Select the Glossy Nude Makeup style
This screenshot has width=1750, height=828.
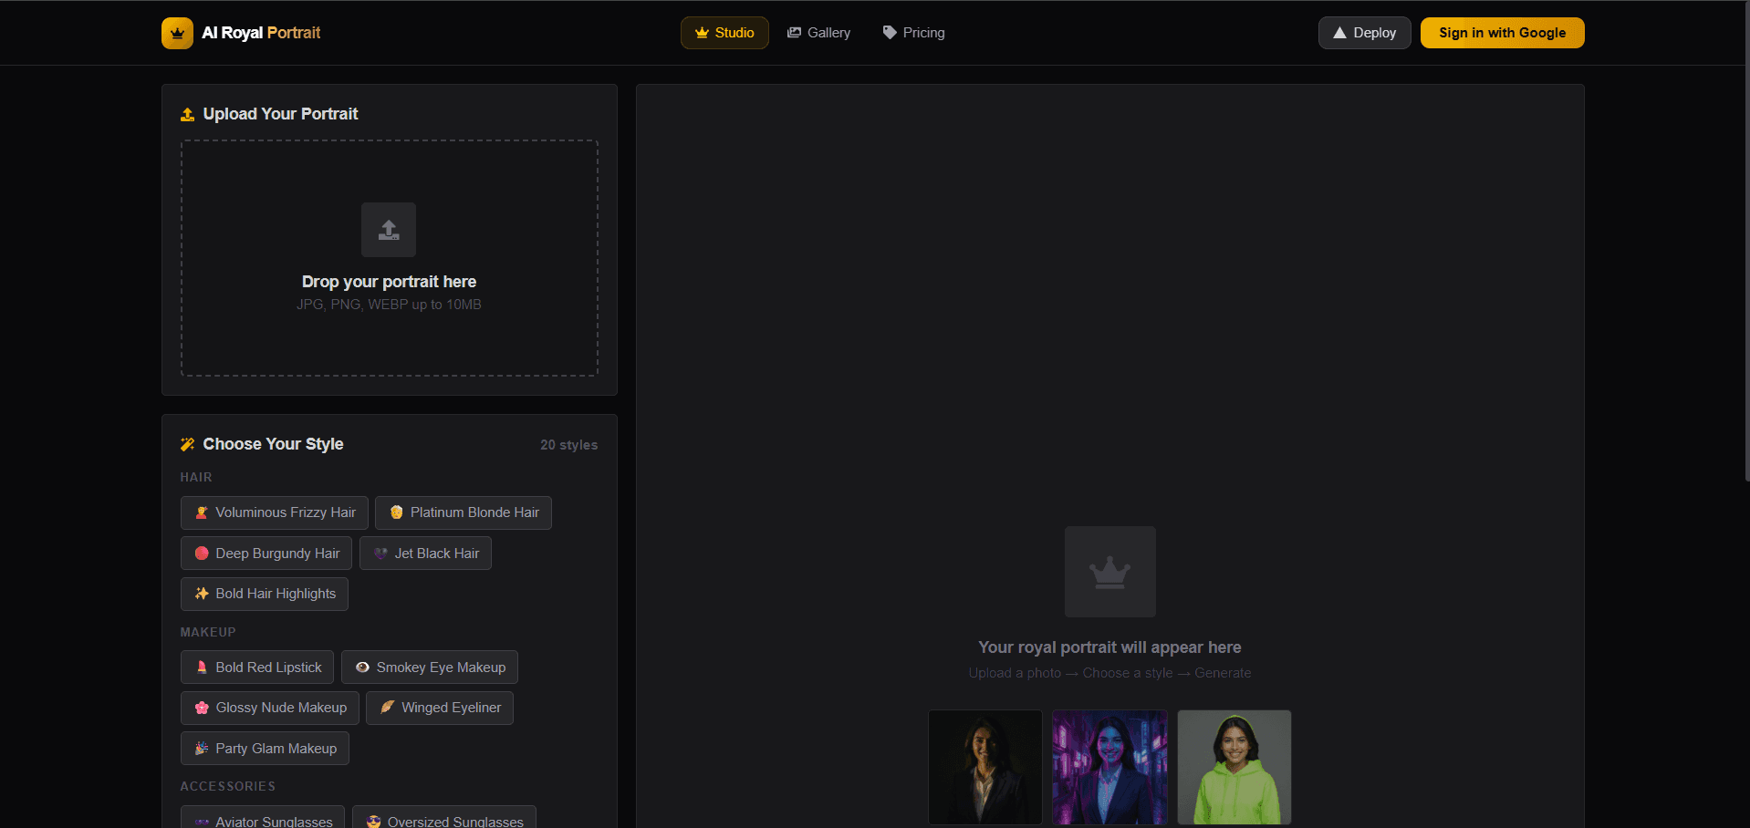[x=269, y=708]
